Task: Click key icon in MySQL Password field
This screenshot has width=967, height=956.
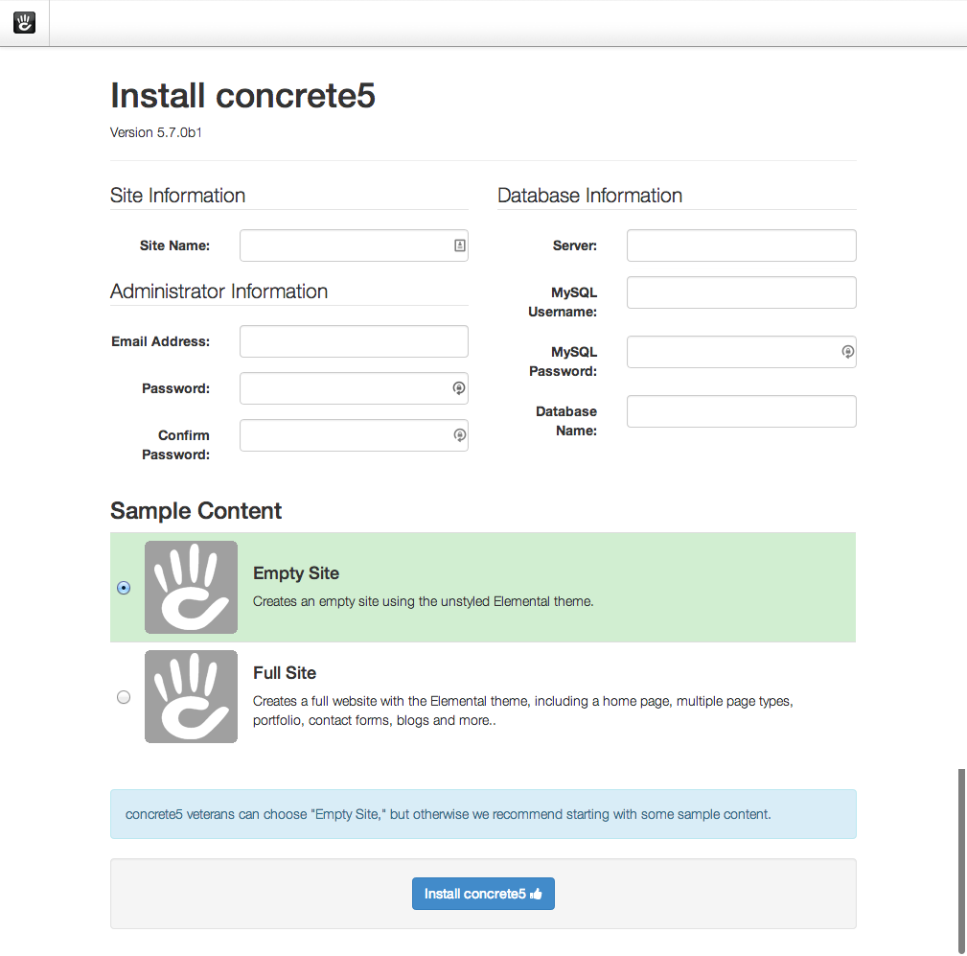Action: coord(847,352)
